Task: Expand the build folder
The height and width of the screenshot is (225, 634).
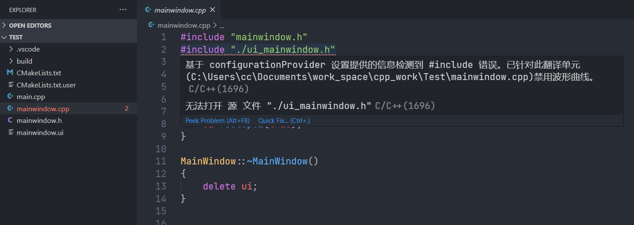Action: coord(69,61)
